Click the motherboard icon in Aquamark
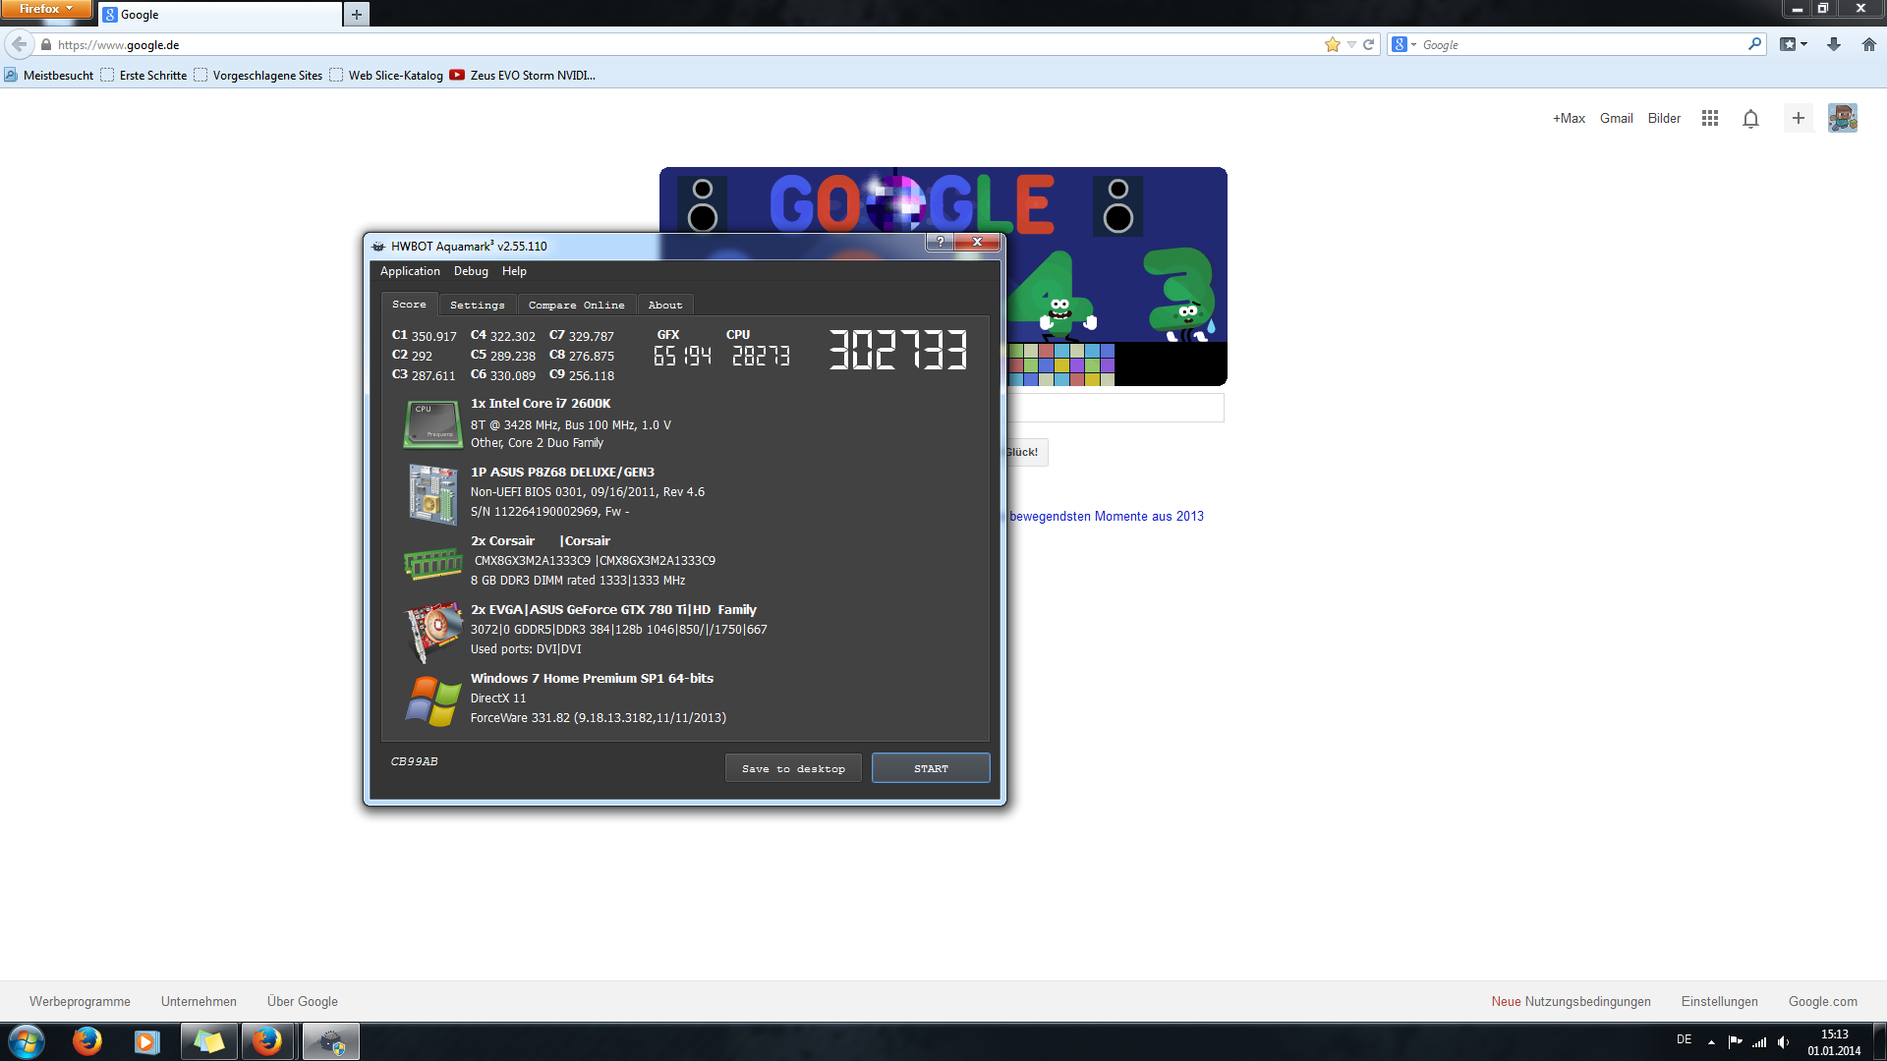 (x=432, y=493)
